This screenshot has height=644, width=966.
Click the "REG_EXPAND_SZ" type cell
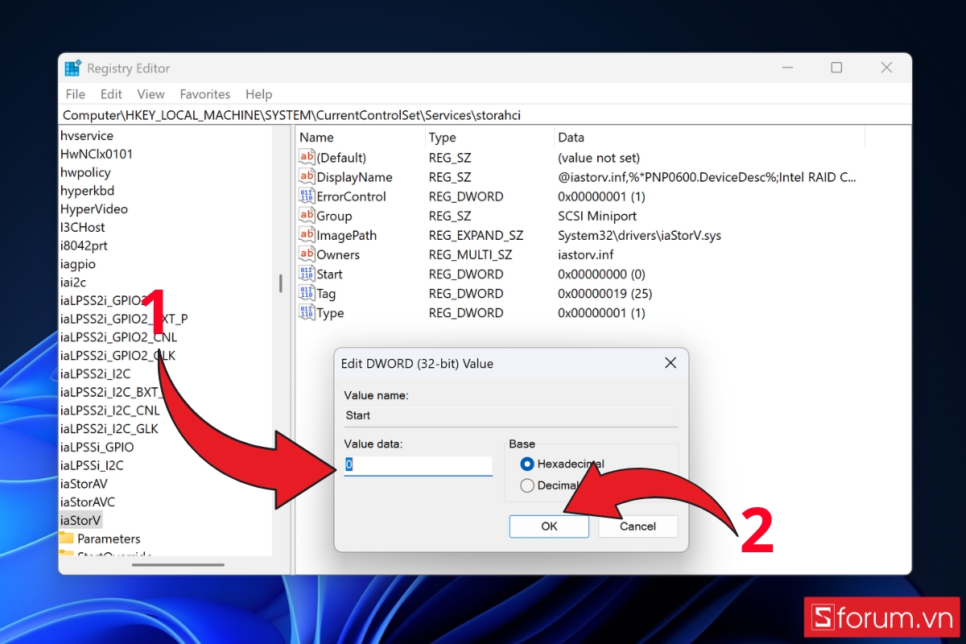click(x=476, y=235)
